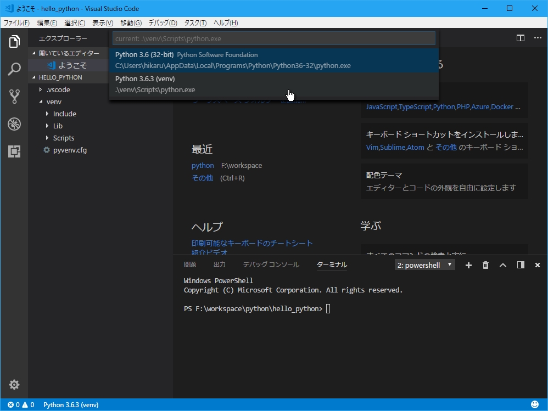This screenshot has height=411, width=548.
Task: Open the Selection (選択) menu
Action: point(75,22)
